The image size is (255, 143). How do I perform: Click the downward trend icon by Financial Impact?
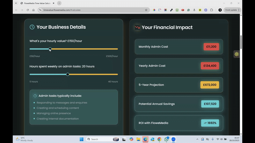pyautogui.click(x=137, y=27)
